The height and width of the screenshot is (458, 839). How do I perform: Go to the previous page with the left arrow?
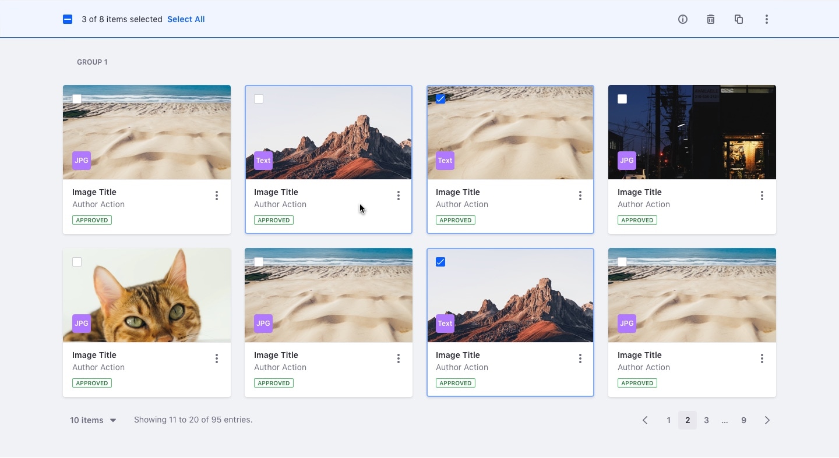(645, 420)
